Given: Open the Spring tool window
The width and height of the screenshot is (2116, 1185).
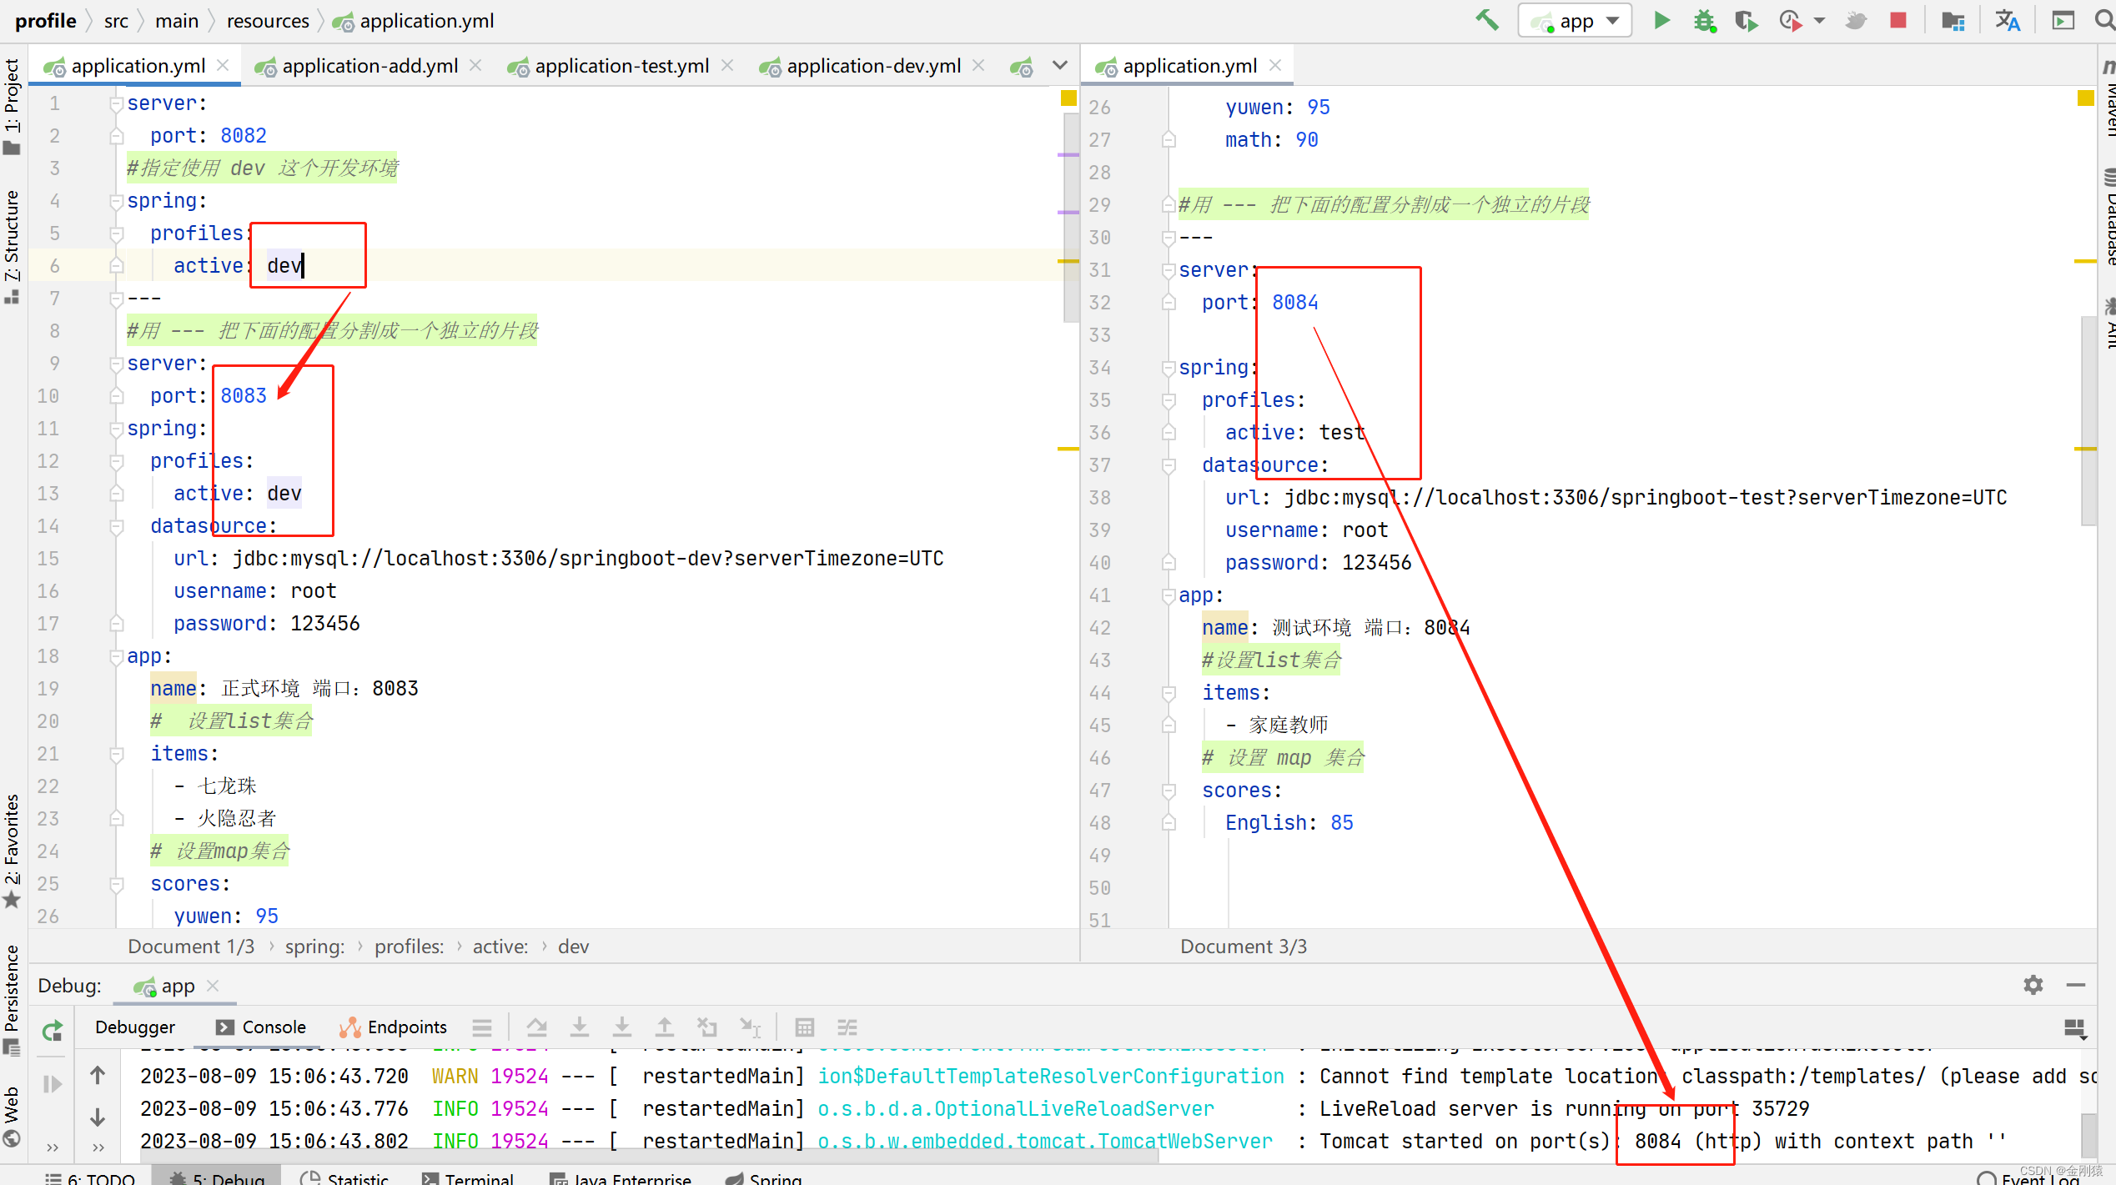Looking at the screenshot, I should click(x=763, y=1177).
